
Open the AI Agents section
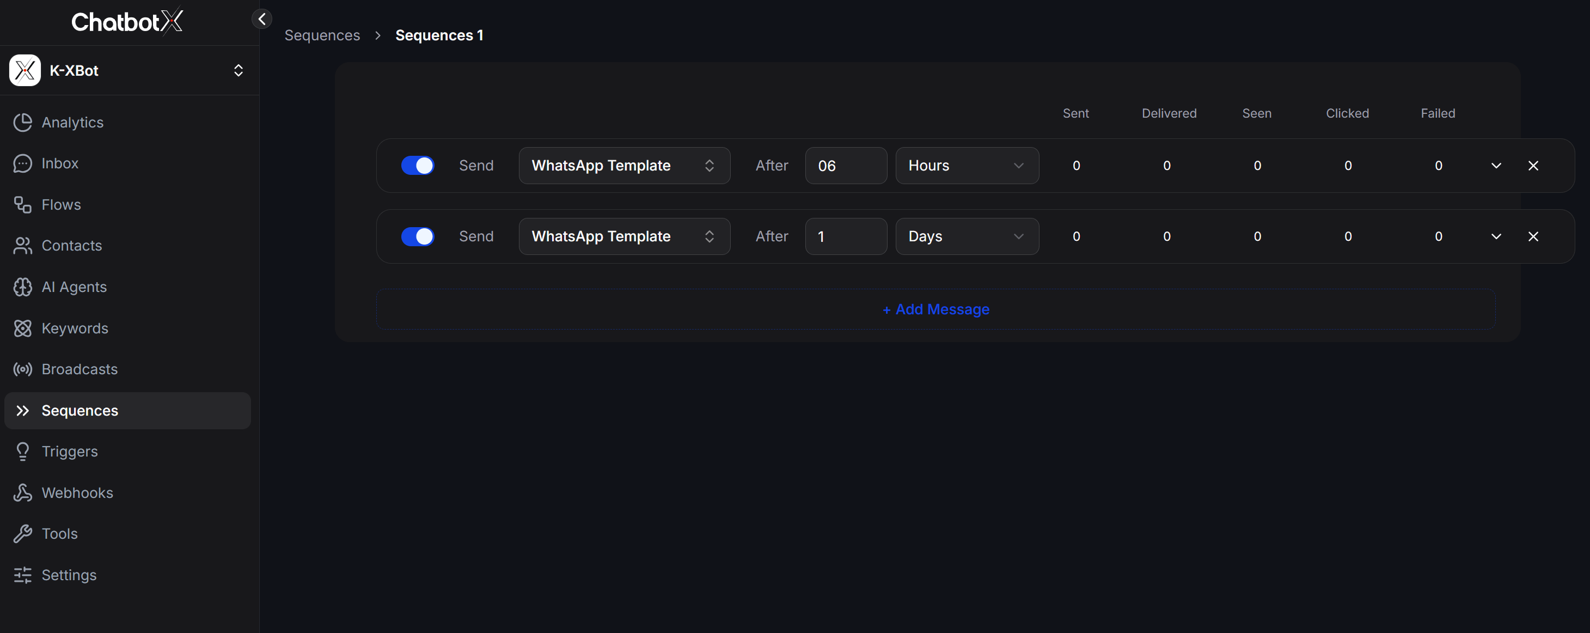pos(128,287)
